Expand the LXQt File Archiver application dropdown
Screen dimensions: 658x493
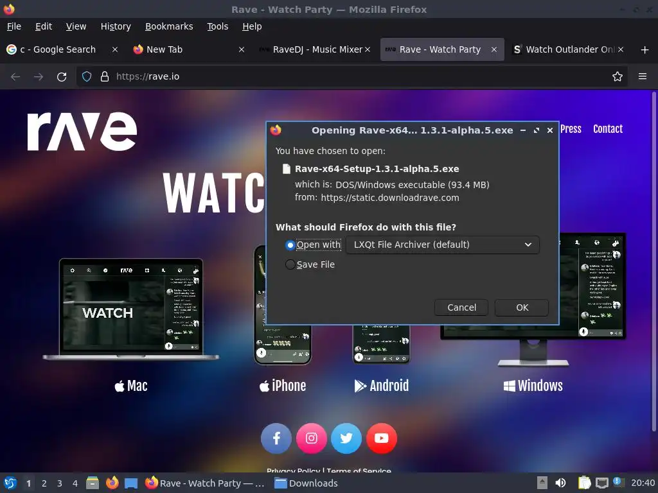[x=442, y=245]
